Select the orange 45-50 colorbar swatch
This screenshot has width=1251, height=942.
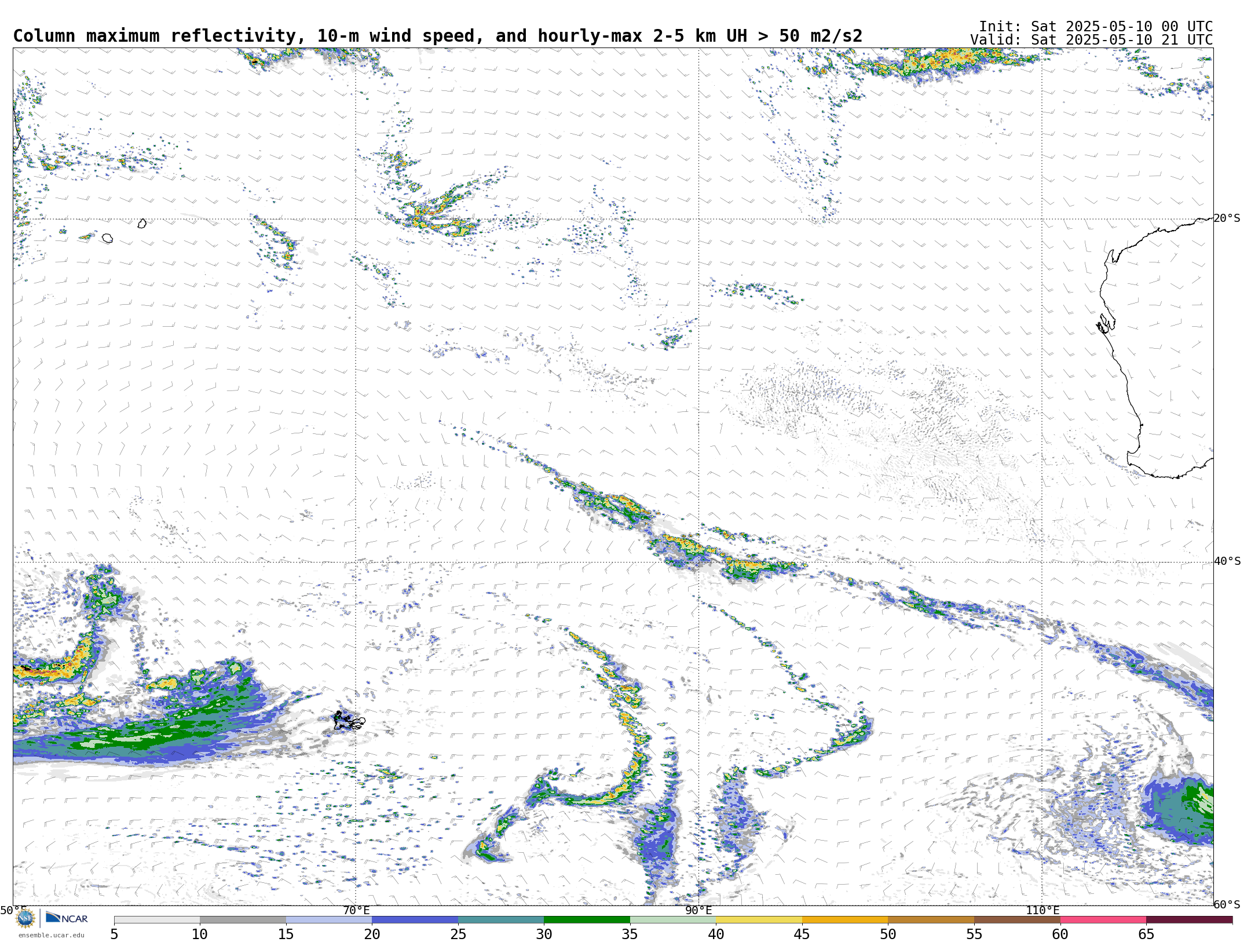point(845,920)
